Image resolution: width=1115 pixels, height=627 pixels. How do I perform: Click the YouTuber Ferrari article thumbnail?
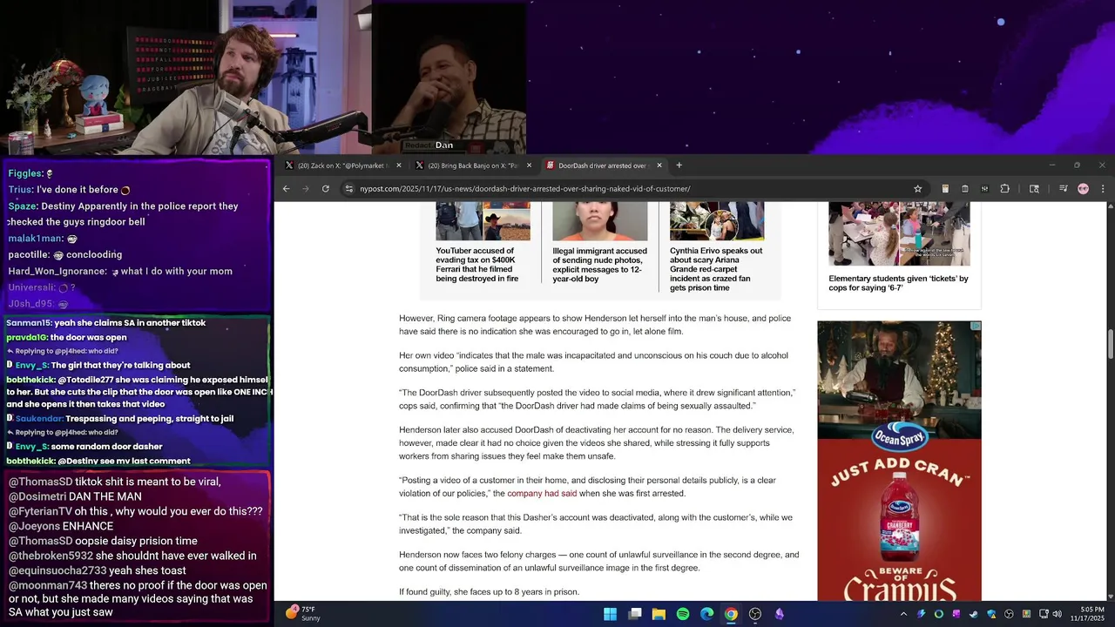[x=483, y=221]
